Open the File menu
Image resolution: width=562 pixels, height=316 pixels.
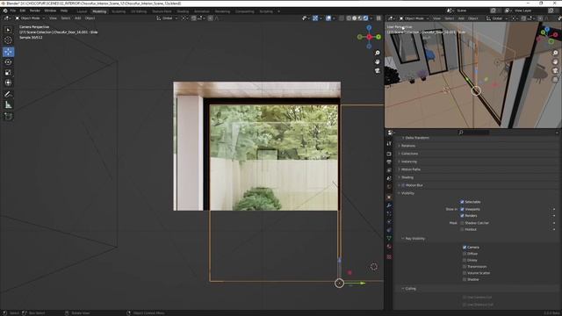[13, 11]
